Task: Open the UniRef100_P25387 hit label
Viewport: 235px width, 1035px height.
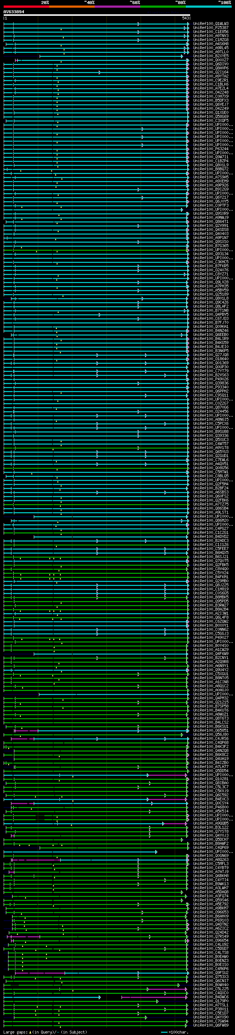Action: pos(210,28)
